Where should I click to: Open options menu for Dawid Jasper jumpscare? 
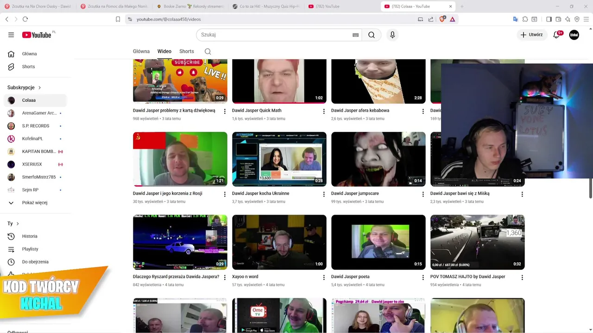point(423,194)
